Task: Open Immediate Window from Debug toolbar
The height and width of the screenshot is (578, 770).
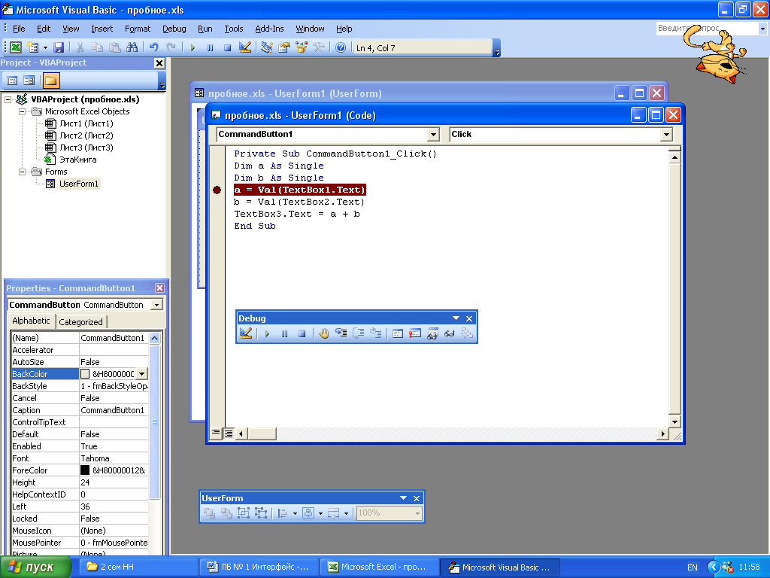Action: click(x=415, y=333)
